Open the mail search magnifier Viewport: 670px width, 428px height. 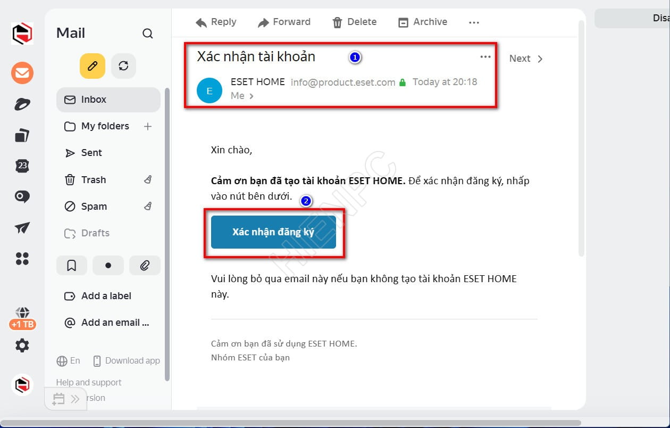click(x=148, y=34)
